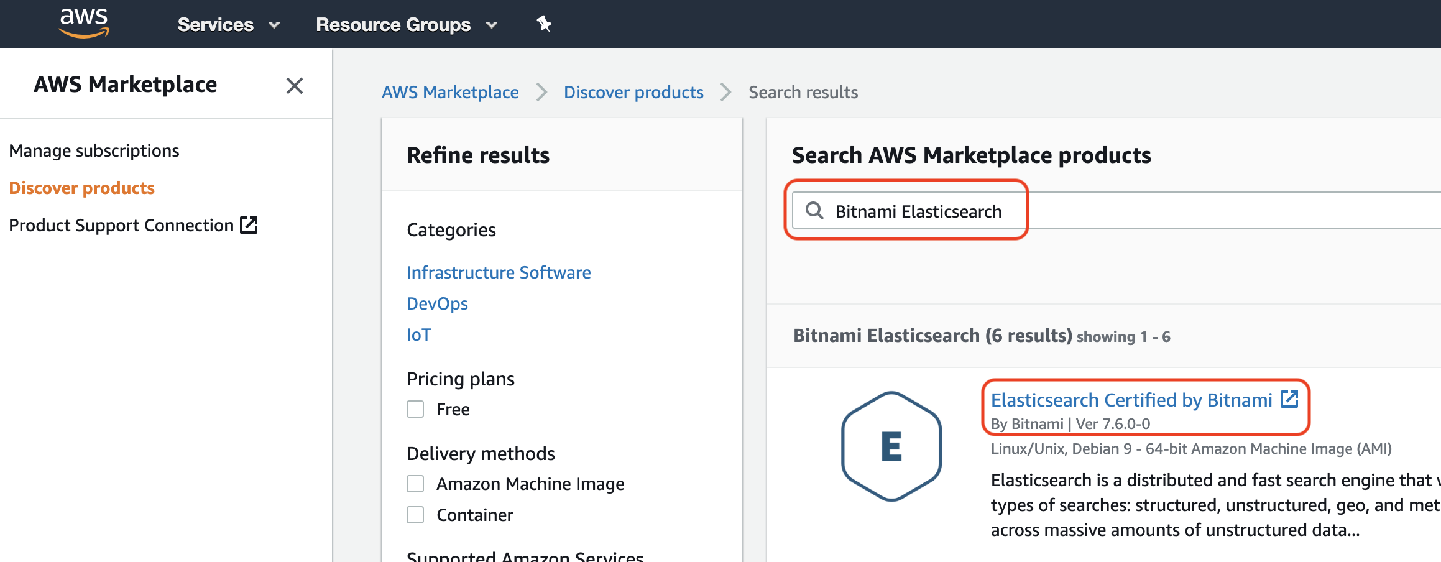
Task: Filter by DevOps category
Action: click(x=437, y=304)
